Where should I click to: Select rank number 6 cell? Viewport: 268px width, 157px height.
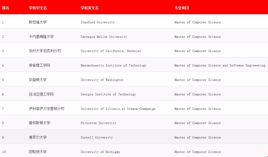coord(3,94)
